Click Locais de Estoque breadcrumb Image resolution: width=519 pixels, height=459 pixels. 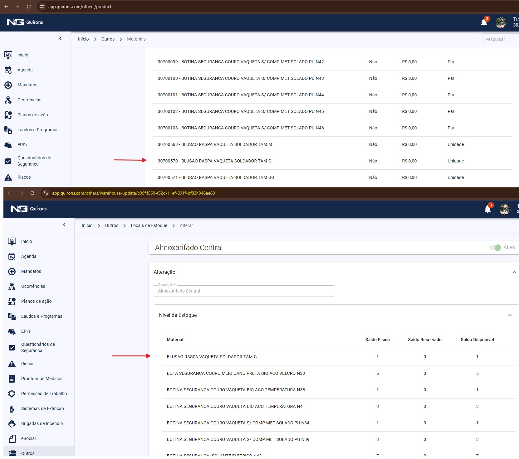click(149, 225)
